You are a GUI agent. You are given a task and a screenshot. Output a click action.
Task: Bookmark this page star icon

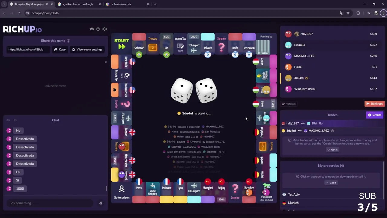point(348,13)
